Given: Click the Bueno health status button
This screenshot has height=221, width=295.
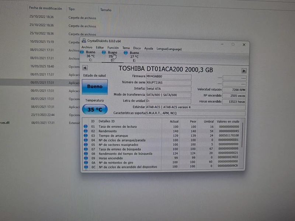Looking at the screenshot, I should coord(95,87).
